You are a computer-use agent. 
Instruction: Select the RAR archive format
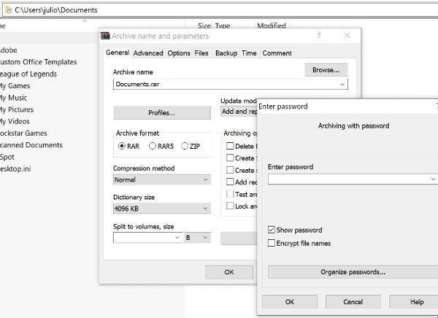(122, 146)
